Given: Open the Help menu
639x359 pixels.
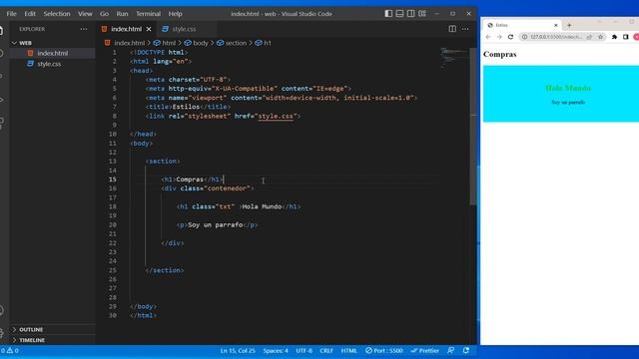Looking at the screenshot, I should pyautogui.click(x=176, y=13).
